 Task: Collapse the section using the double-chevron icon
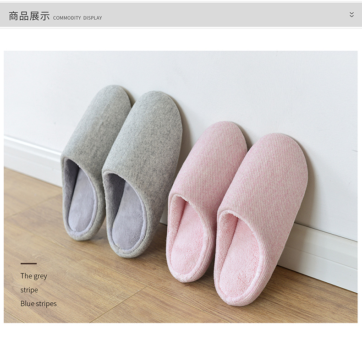[x=351, y=15]
